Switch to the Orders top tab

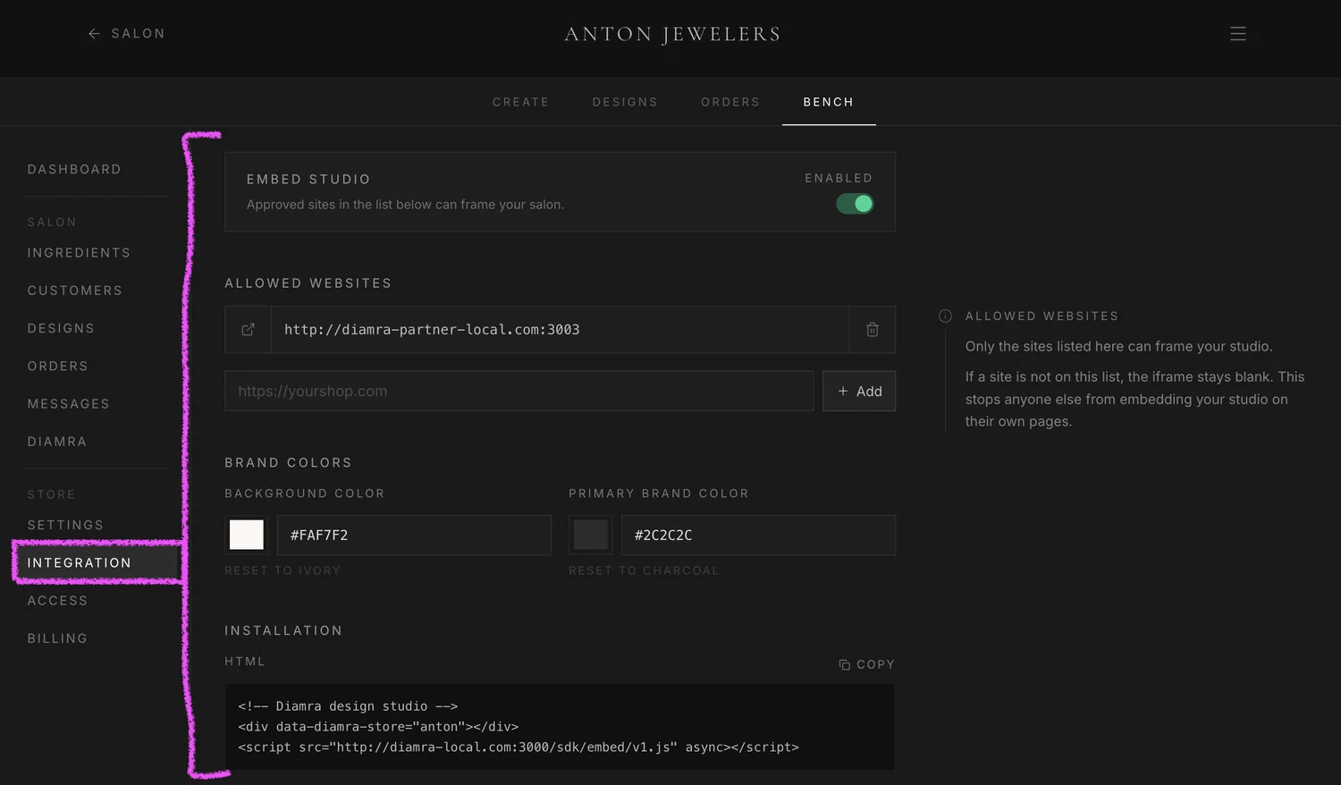pos(730,102)
